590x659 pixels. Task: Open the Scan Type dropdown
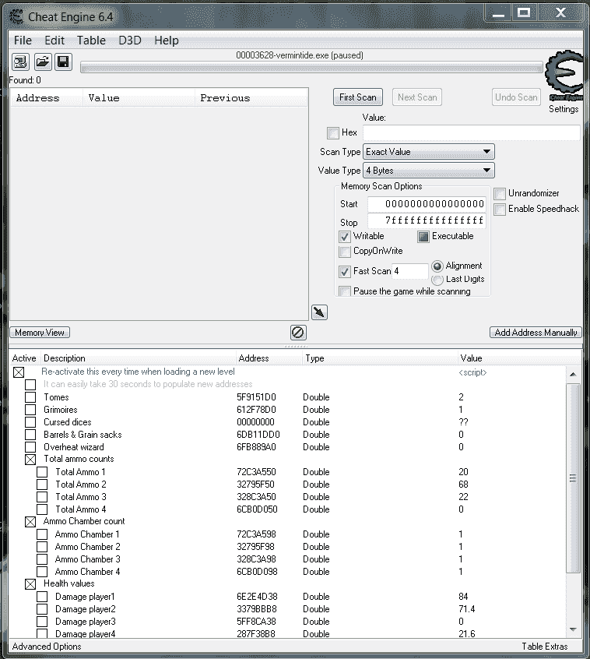(x=429, y=152)
